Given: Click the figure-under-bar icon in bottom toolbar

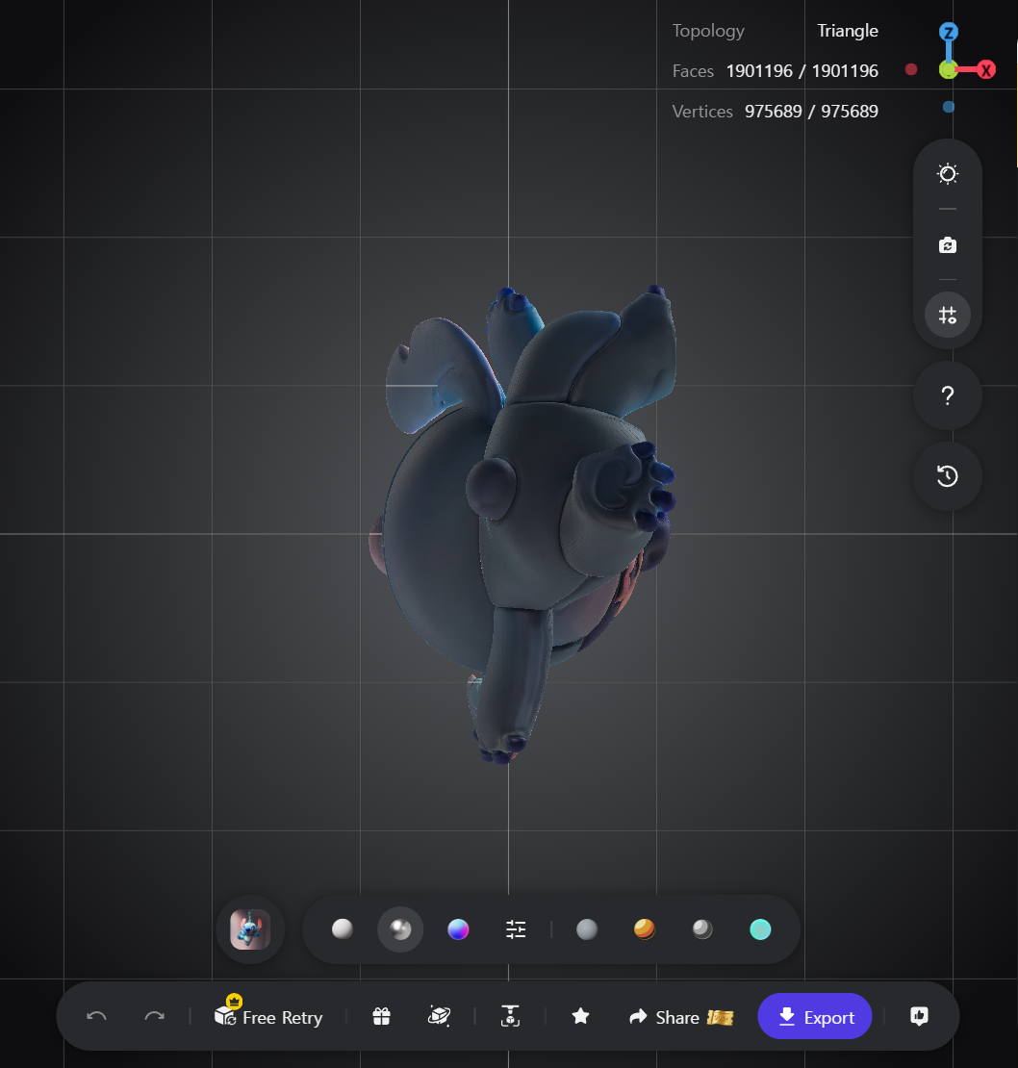Looking at the screenshot, I should pos(510,1016).
